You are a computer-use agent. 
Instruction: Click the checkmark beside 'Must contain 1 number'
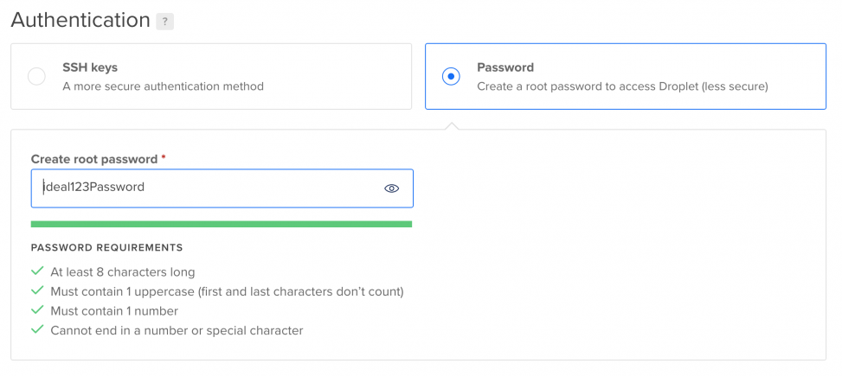[x=37, y=310]
